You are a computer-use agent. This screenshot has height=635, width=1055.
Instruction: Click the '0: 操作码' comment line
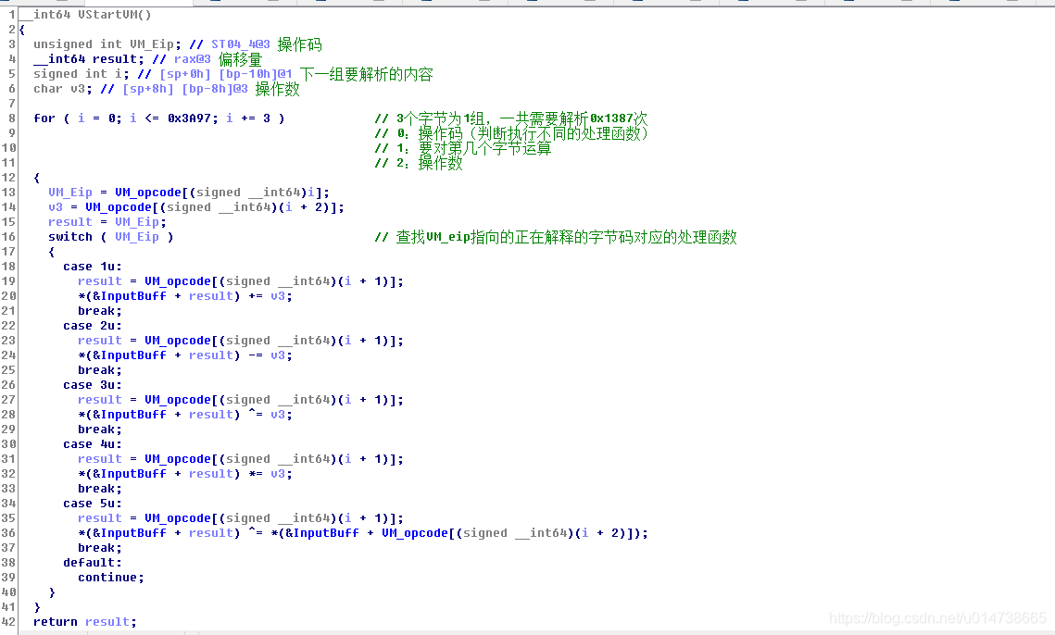point(512,133)
